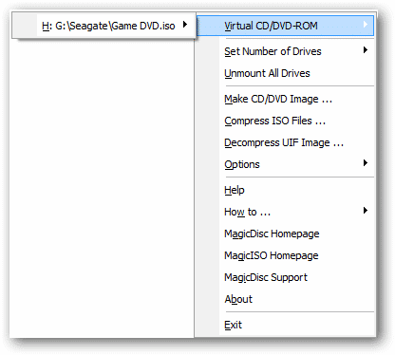Image resolution: width=395 pixels, height=355 pixels.
Task: Open the Virtual CD/DVD-ROM submenu
Action: tap(285, 26)
